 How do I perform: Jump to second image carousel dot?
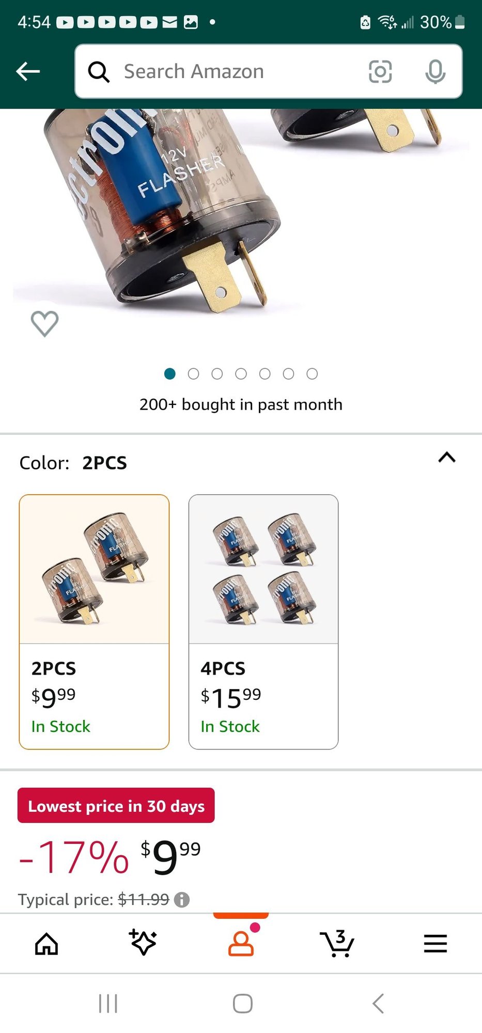[x=193, y=374]
